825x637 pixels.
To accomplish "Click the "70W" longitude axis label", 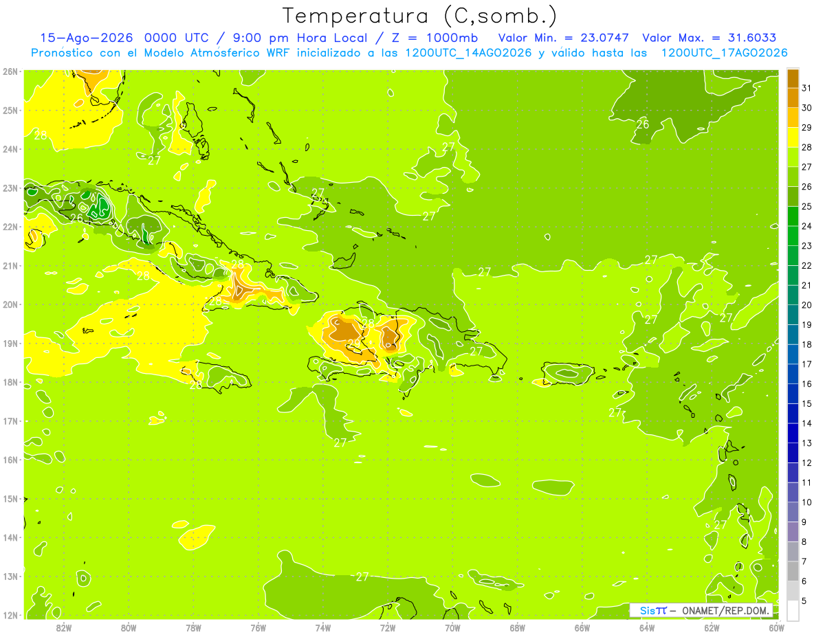I will pos(452,627).
